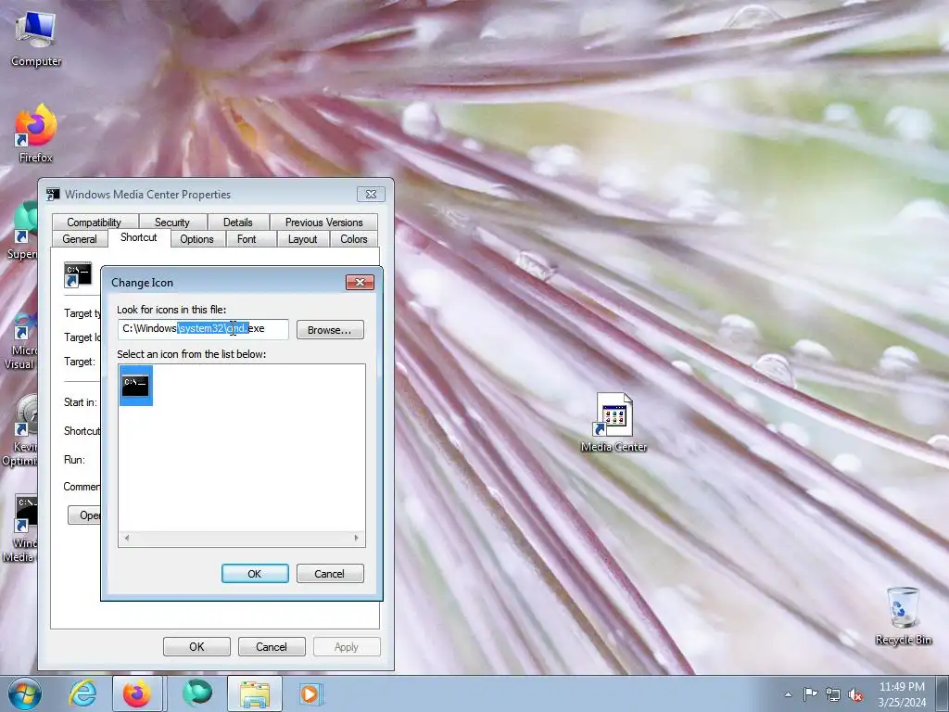Screen dimensions: 949x712
Task: Switch to the Security tab
Action: coord(171,222)
